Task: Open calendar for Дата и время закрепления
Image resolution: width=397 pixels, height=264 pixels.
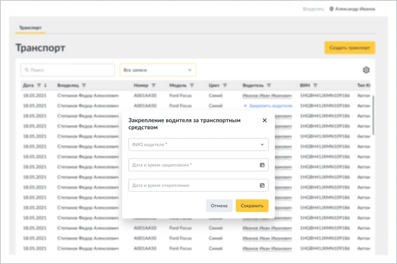Action: pos(262,165)
